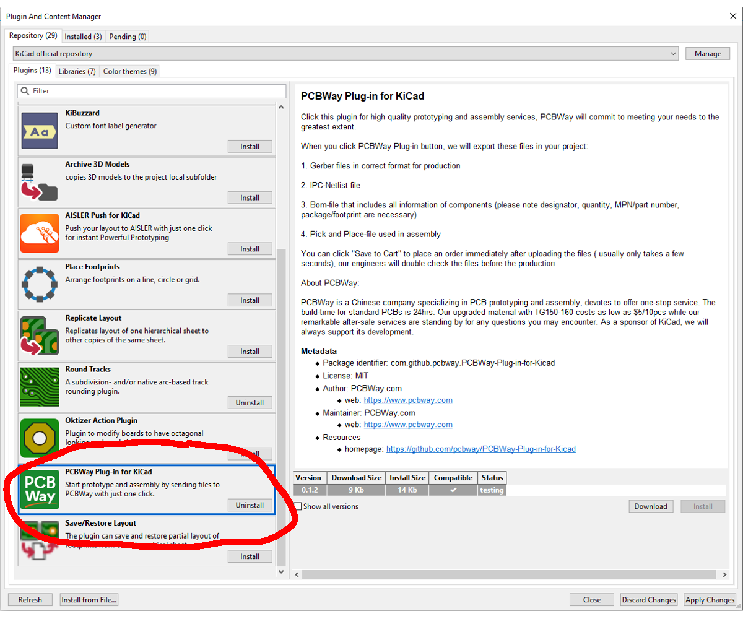Image resolution: width=743 pixels, height=619 pixels.
Task: Install the Replicate Layout plugin
Action: pos(250,352)
